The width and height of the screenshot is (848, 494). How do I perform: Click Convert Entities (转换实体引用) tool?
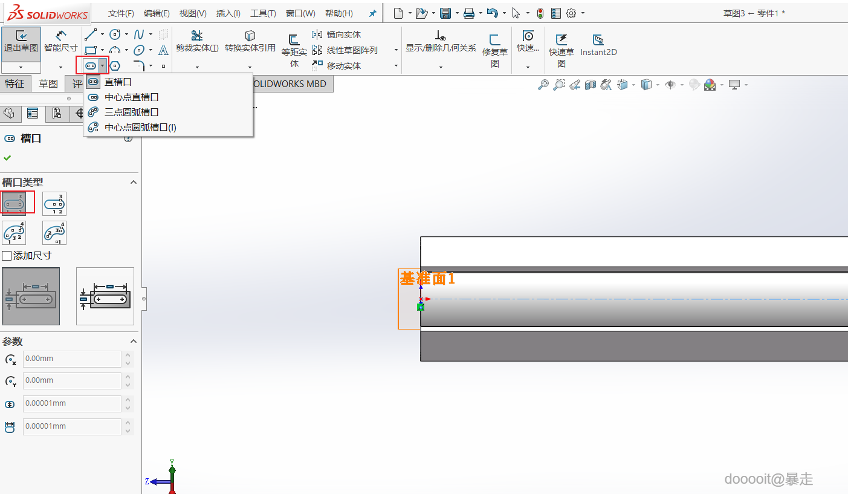250,42
